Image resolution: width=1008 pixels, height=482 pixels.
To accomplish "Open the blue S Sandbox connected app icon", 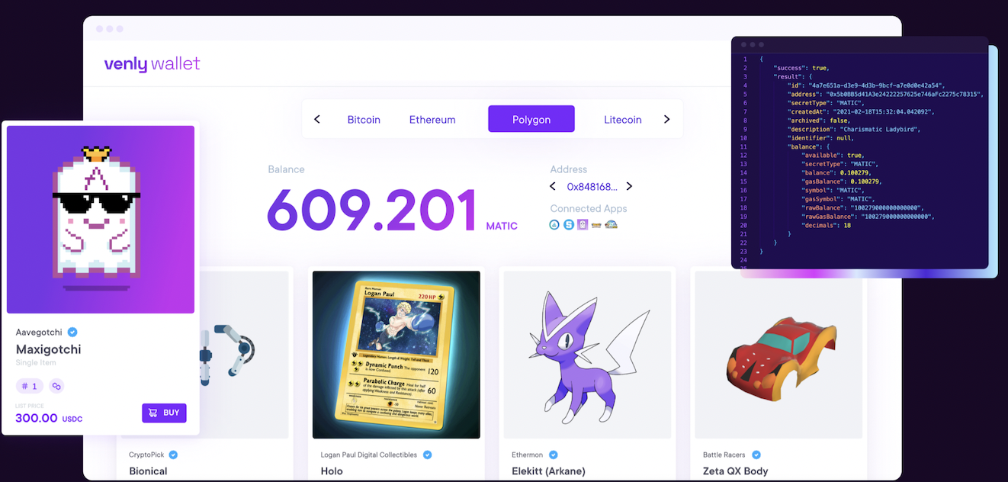I will [x=569, y=225].
